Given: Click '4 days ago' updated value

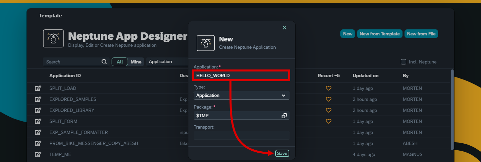Looking at the screenshot, I should [364, 154].
